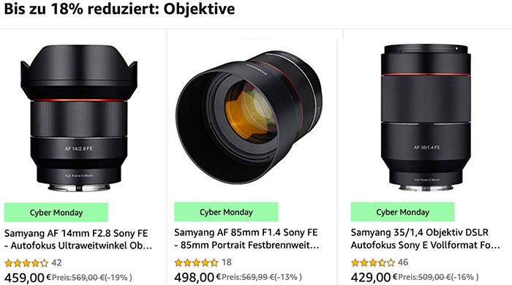Open the Samyang AF 14mm lens image
Viewport: 512px width, 285px height.
[x=79, y=118]
